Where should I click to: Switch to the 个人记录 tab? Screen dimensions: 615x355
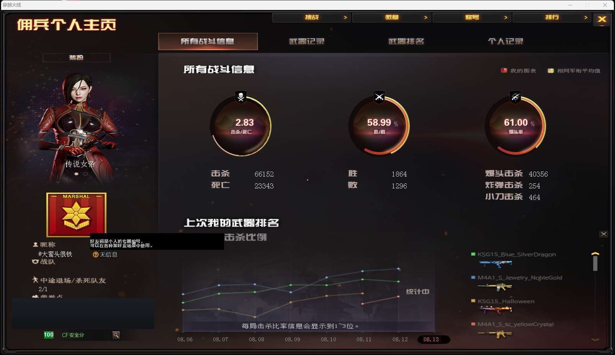(x=505, y=41)
